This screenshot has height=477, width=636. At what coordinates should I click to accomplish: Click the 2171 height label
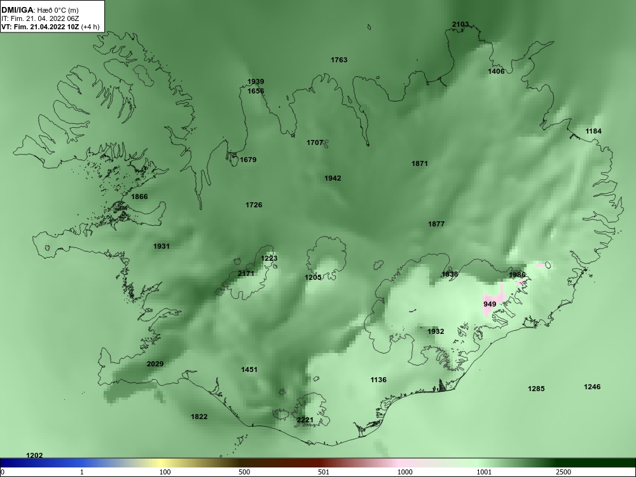(245, 273)
